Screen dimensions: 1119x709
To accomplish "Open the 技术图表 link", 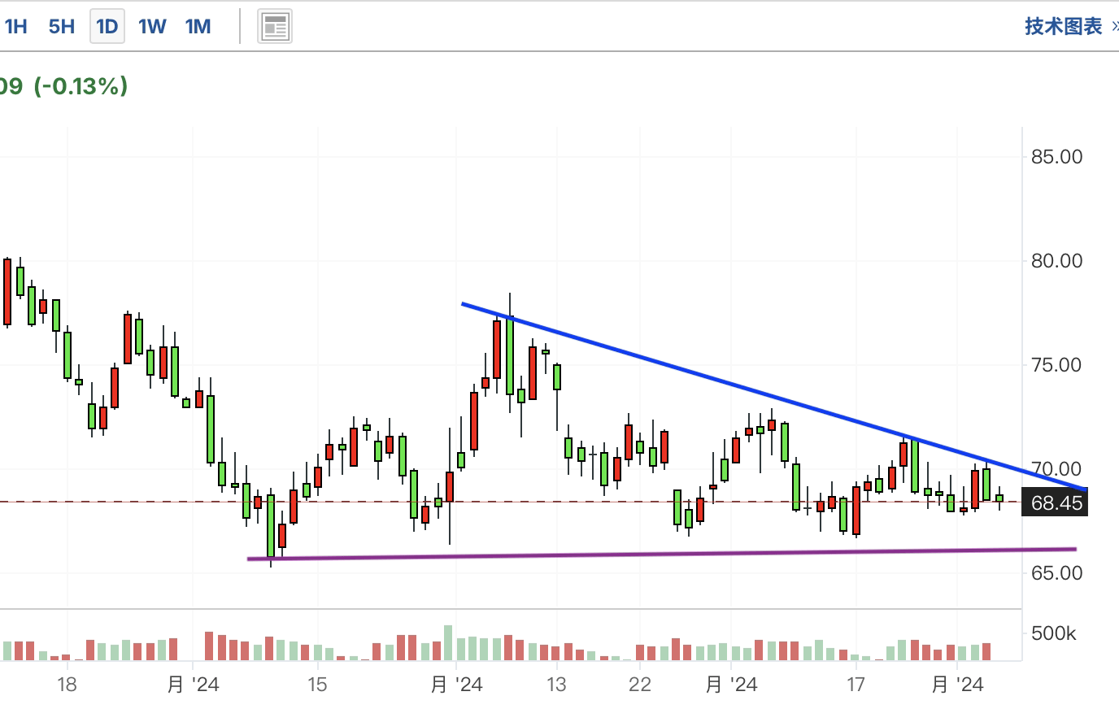I will (x=1063, y=27).
